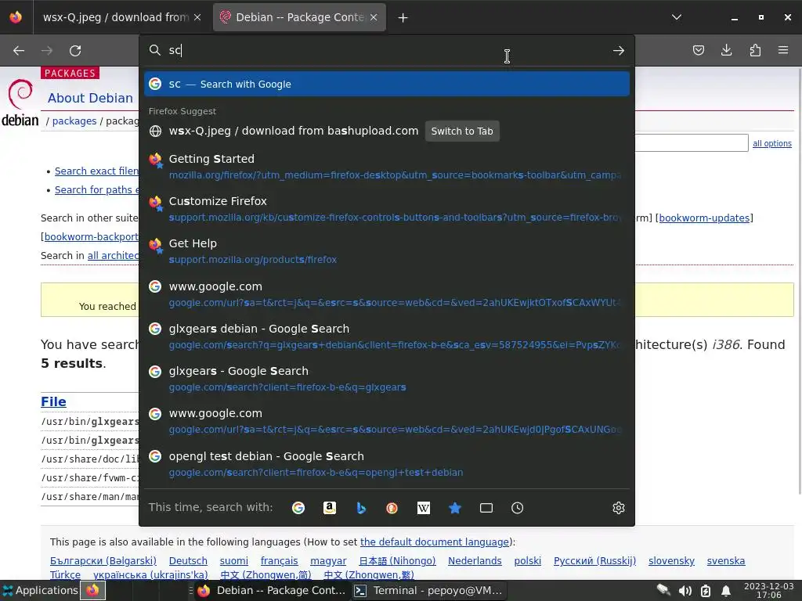802x601 pixels.
Task: Click the package search input field
Action: pyautogui.click(x=692, y=142)
